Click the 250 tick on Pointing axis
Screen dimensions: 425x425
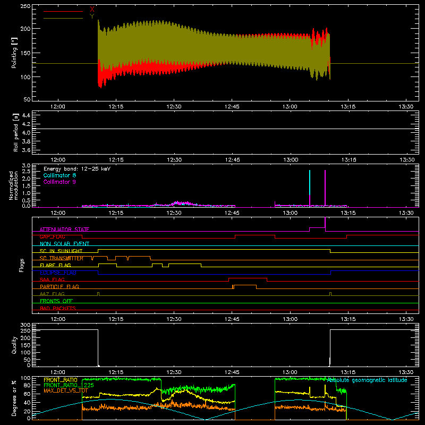25,6
